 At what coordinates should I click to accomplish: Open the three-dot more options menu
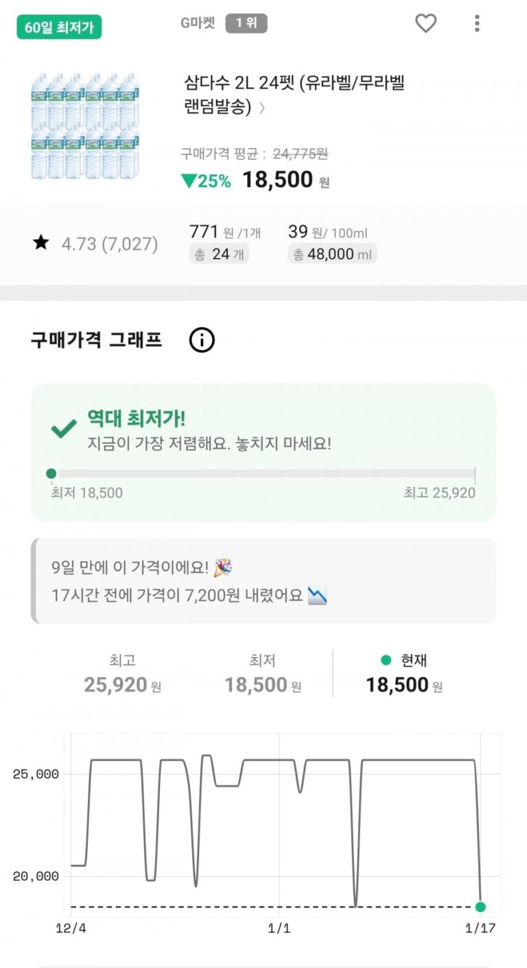(477, 23)
